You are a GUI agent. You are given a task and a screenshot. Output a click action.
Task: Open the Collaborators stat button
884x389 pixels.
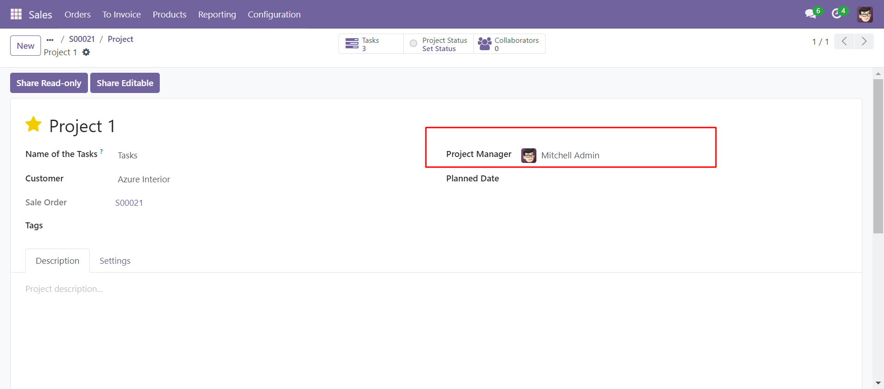pos(509,44)
